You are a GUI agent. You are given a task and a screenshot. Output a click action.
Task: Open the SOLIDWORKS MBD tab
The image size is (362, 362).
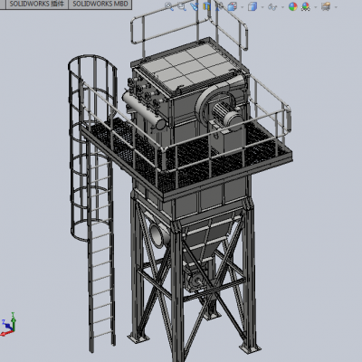coord(100,4)
